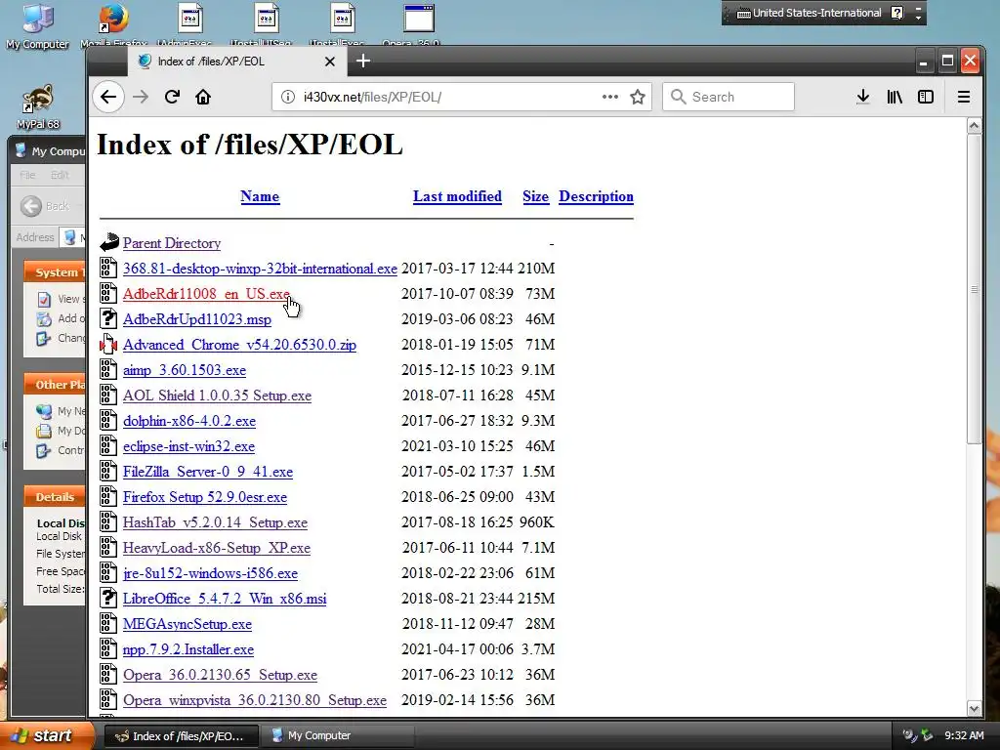Download Opera_winxpvista_36.0.2130.80_Setup.exe
Screen dimensions: 1000x750
(x=255, y=700)
